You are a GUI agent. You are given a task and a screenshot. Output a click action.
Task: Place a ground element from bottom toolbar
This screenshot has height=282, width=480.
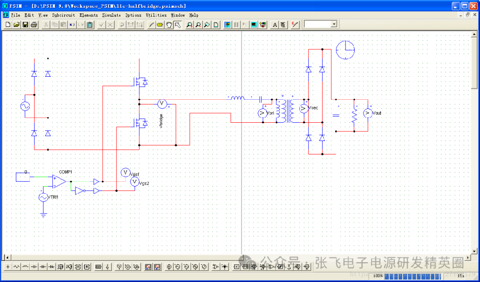point(8,267)
